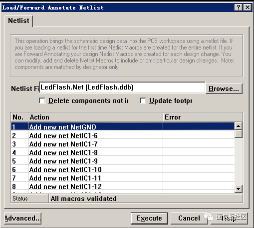The height and width of the screenshot is (228, 254).
Task: Select macro row Add new net NetIC1-9
Action: [x=123, y=161]
